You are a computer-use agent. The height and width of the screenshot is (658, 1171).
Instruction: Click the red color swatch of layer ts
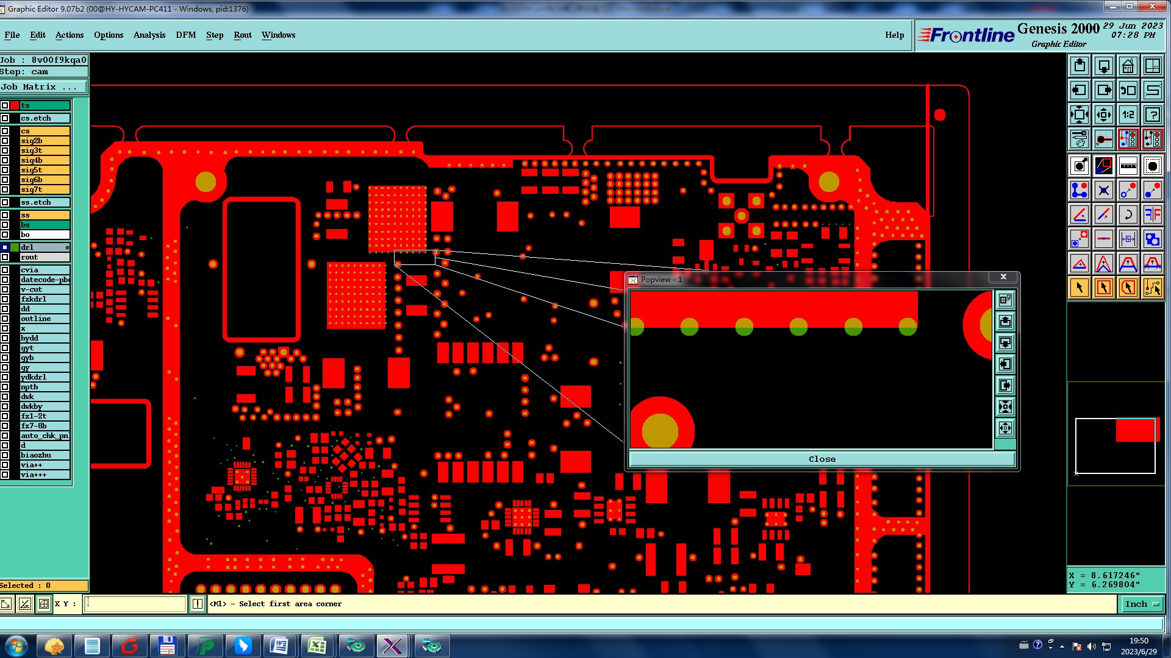(15, 105)
